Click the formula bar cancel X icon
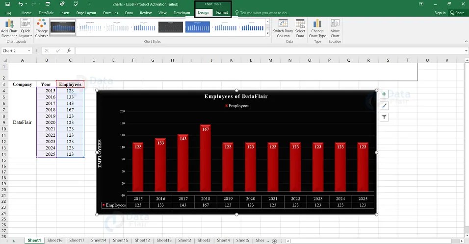Screen dimensions: 469x244 47,51
